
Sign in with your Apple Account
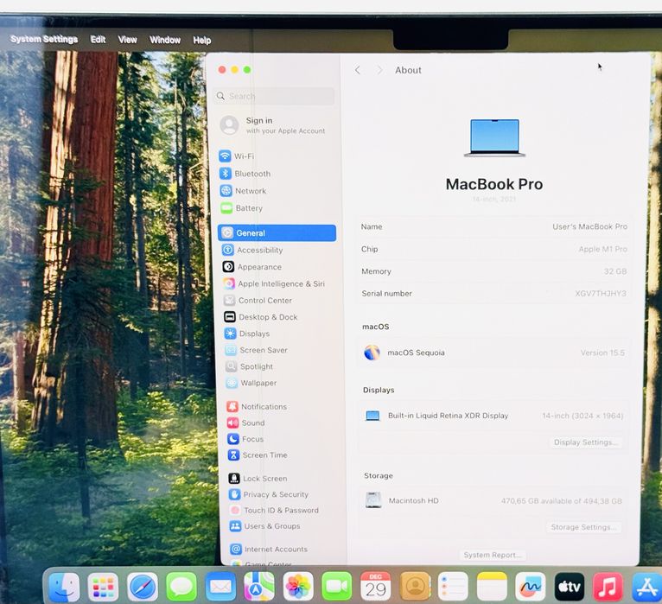[273, 125]
